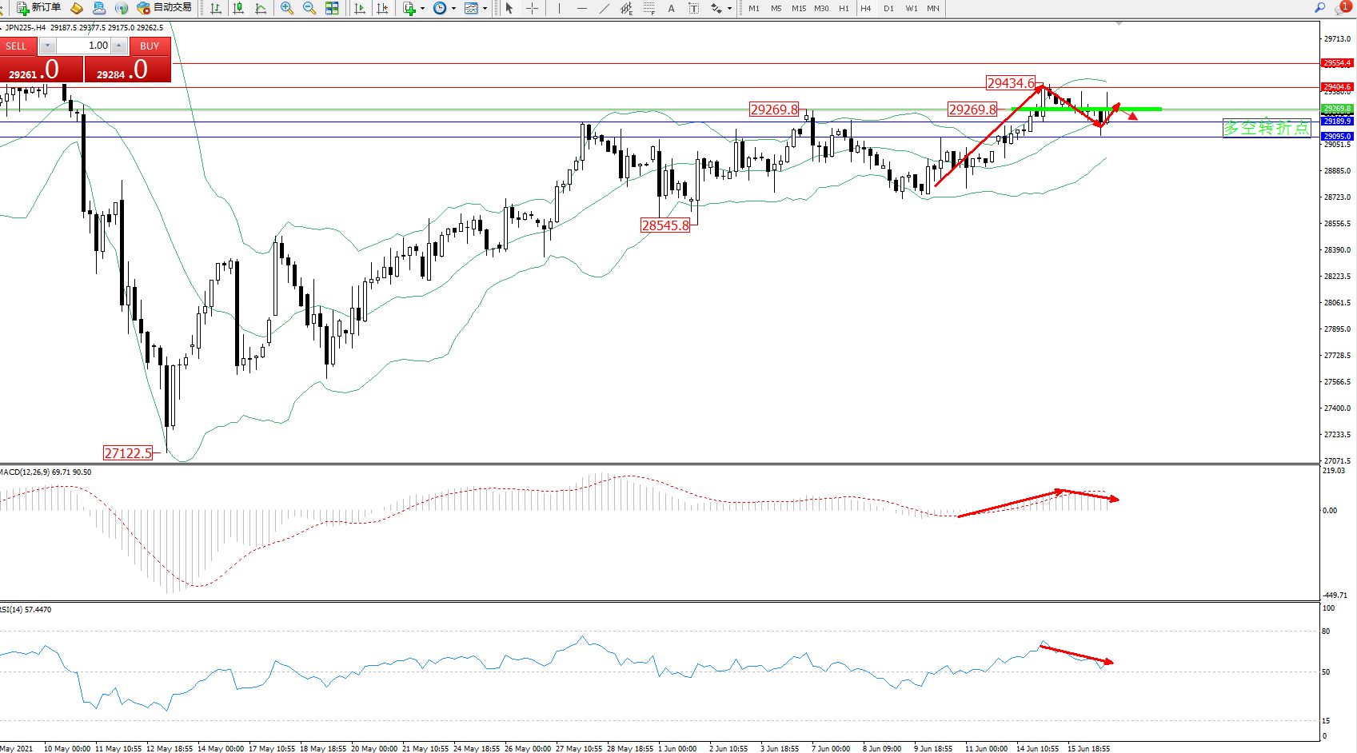Select the Draw Trendline tool
1357x753 pixels.
click(x=605, y=8)
